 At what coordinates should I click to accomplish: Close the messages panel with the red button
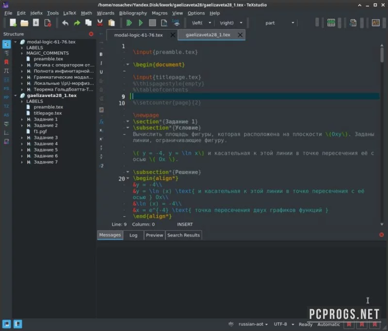[381, 234]
